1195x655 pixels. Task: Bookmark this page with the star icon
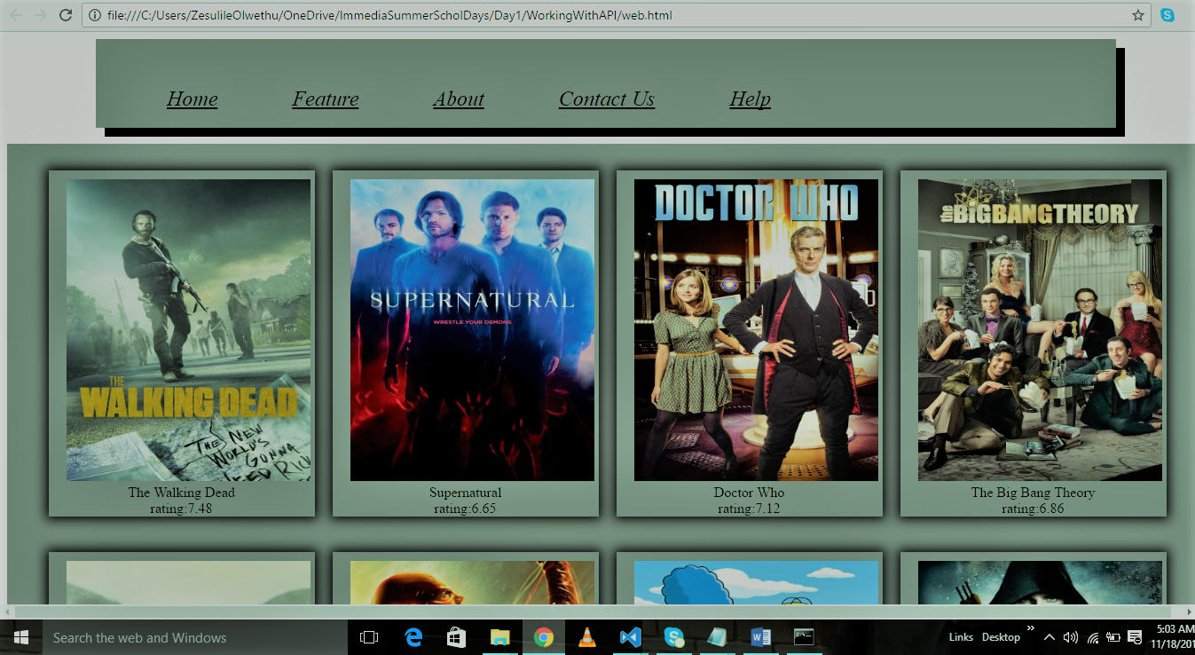1138,15
